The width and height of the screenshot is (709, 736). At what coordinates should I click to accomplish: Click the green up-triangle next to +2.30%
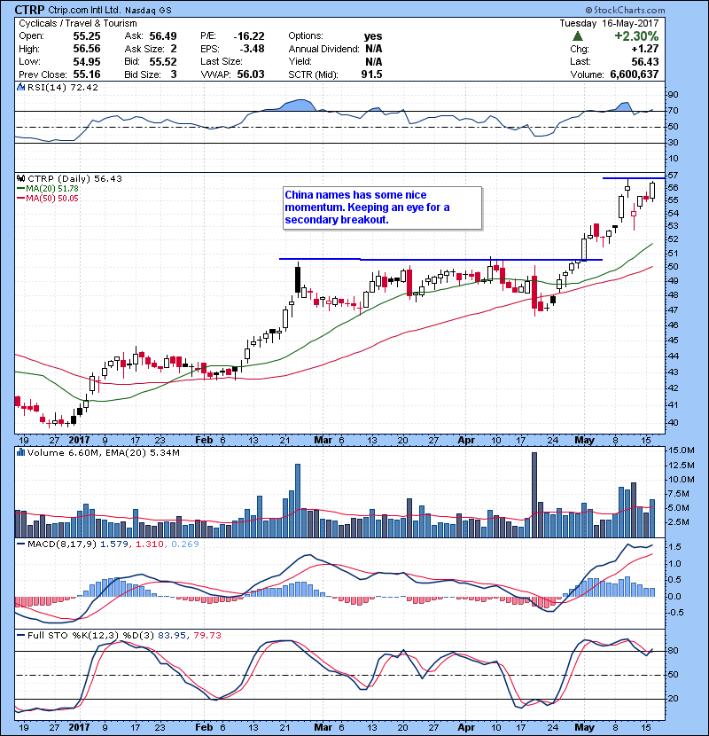[x=578, y=35]
